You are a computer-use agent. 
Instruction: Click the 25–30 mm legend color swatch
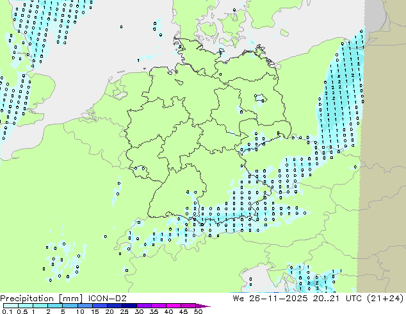[x=129, y=306]
